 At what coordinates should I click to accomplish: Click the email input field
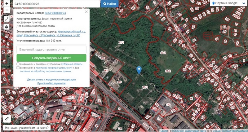(x=51, y=50)
